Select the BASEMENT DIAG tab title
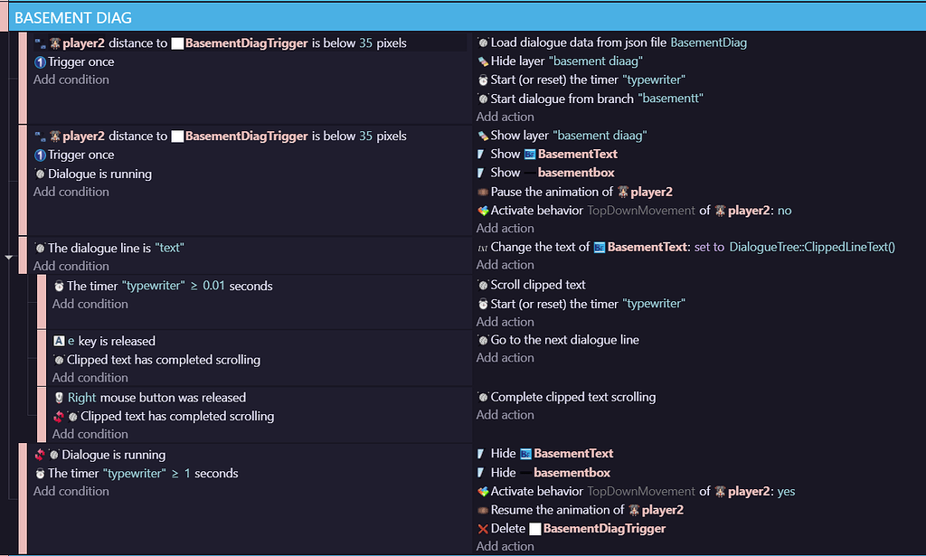This screenshot has height=556, width=926. pyautogui.click(x=71, y=17)
